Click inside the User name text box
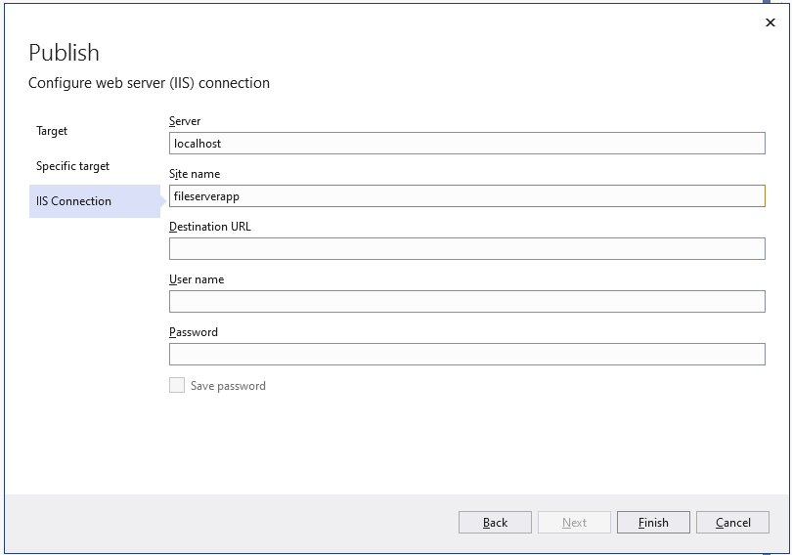The image size is (792, 555). [x=466, y=301]
